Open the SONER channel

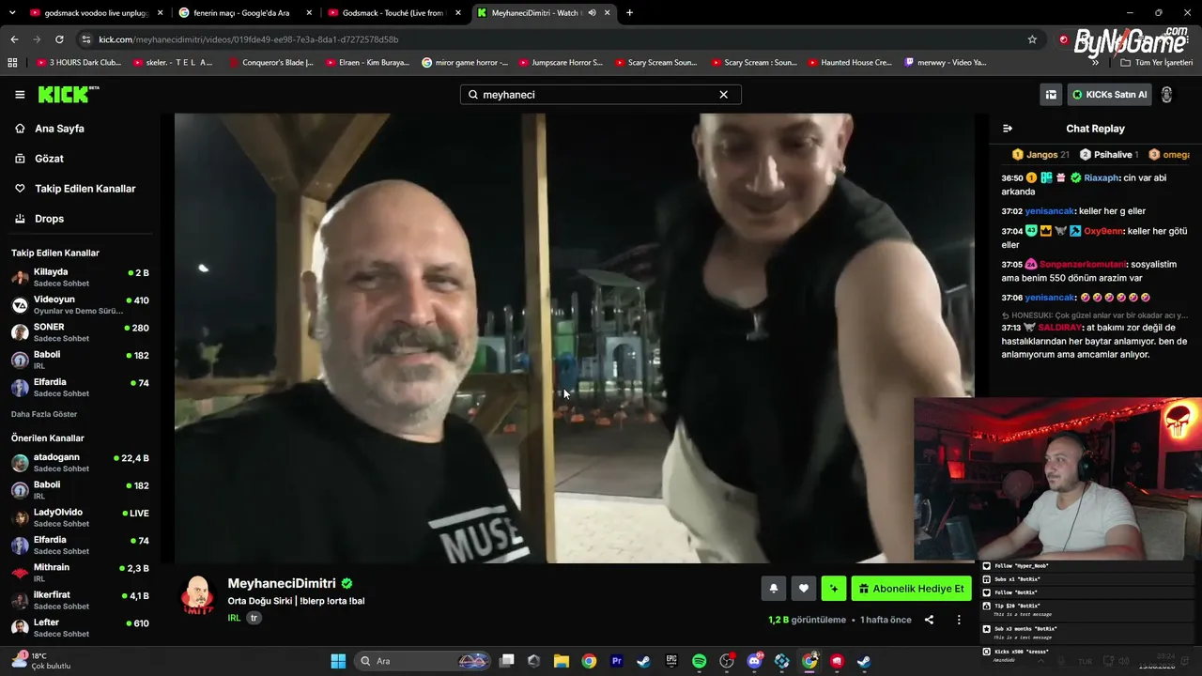coord(80,332)
